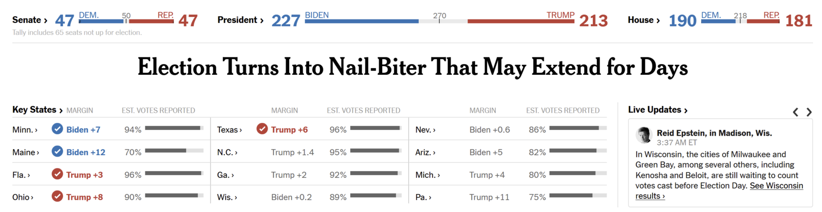Open the main election headline article
The image size is (822, 212).
(413, 67)
